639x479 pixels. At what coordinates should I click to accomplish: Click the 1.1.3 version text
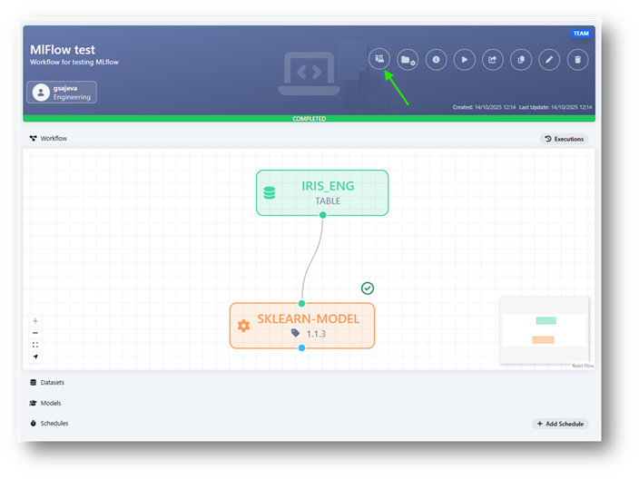(x=316, y=334)
